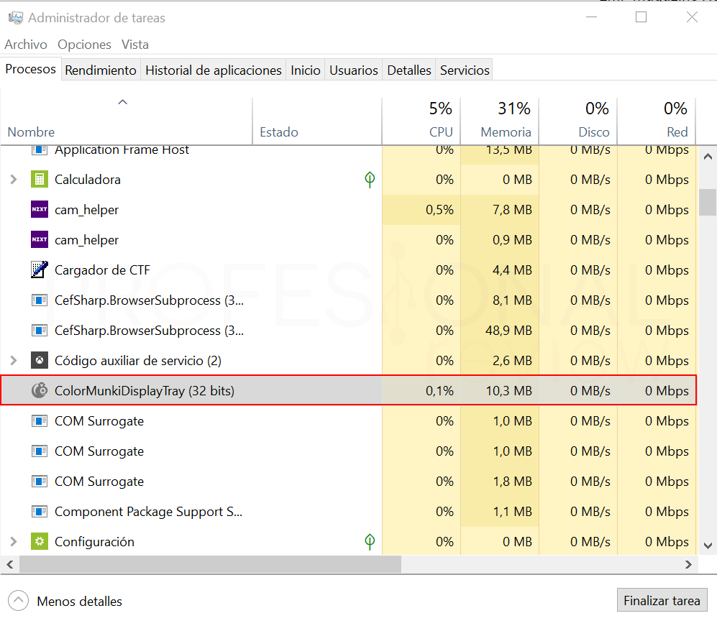
Task: Click the Component Package Support process icon
Action: (40, 512)
